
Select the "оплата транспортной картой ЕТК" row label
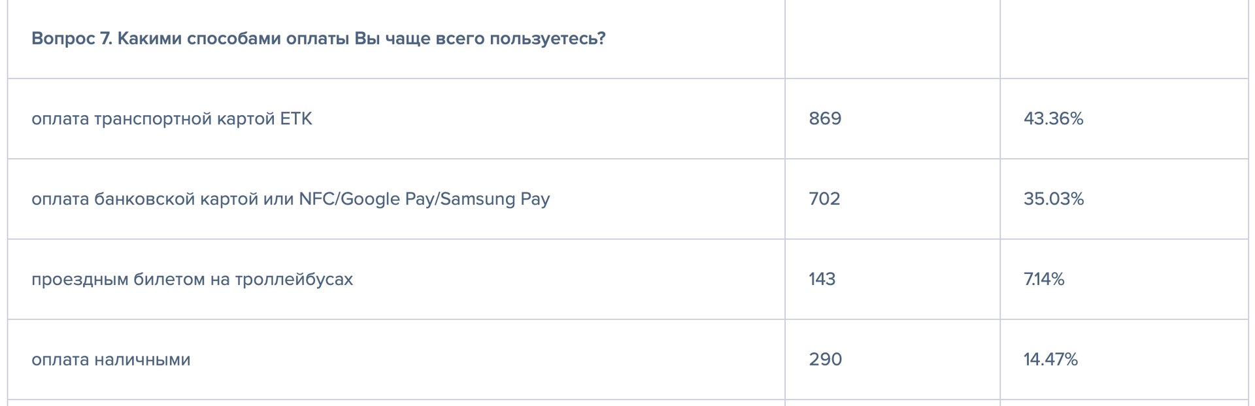pos(171,119)
